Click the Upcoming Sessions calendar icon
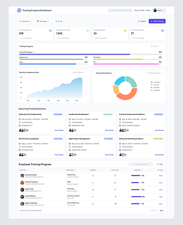183x225 pixels. (x=162, y=31)
